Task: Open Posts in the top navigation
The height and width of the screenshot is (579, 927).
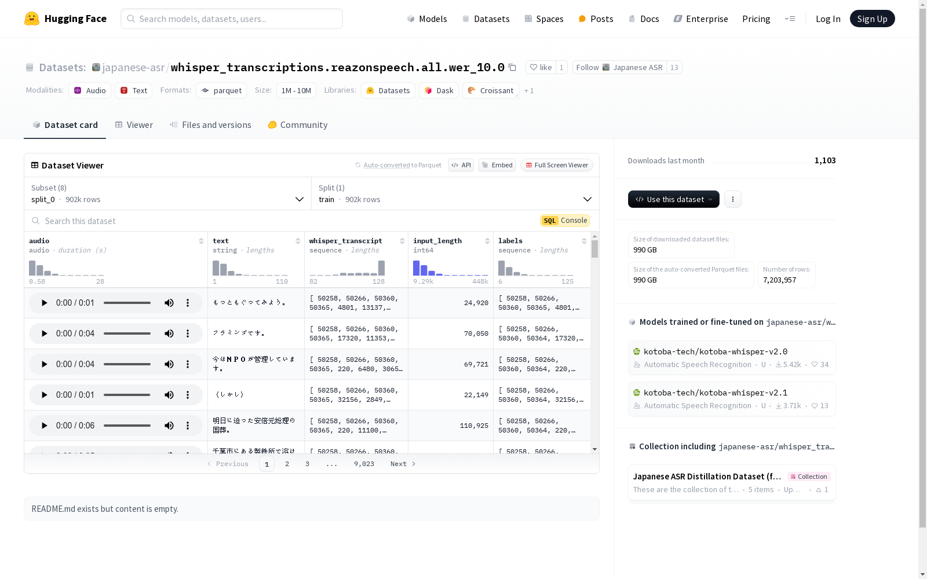Action: [x=596, y=19]
